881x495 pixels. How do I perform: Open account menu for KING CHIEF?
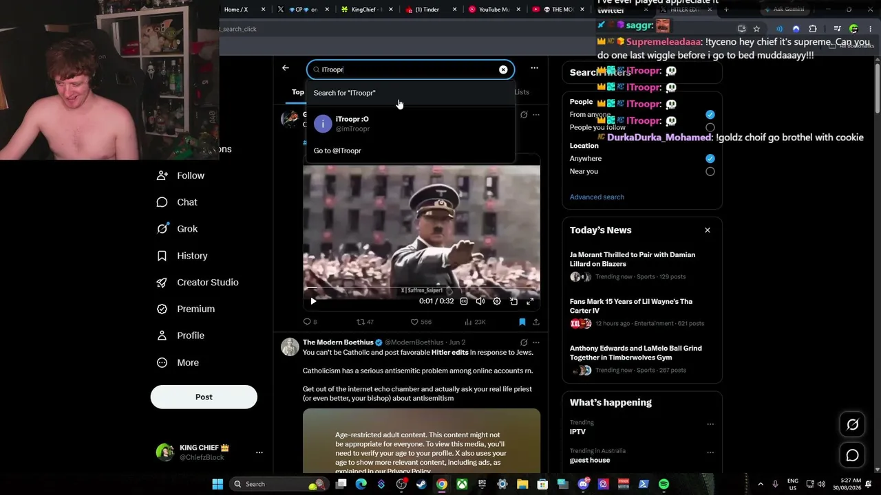tap(209, 452)
